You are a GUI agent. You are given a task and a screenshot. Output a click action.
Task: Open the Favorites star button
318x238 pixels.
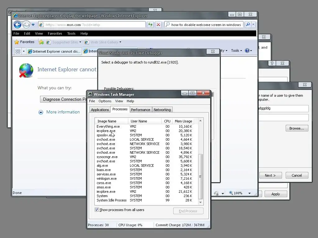[24, 42]
